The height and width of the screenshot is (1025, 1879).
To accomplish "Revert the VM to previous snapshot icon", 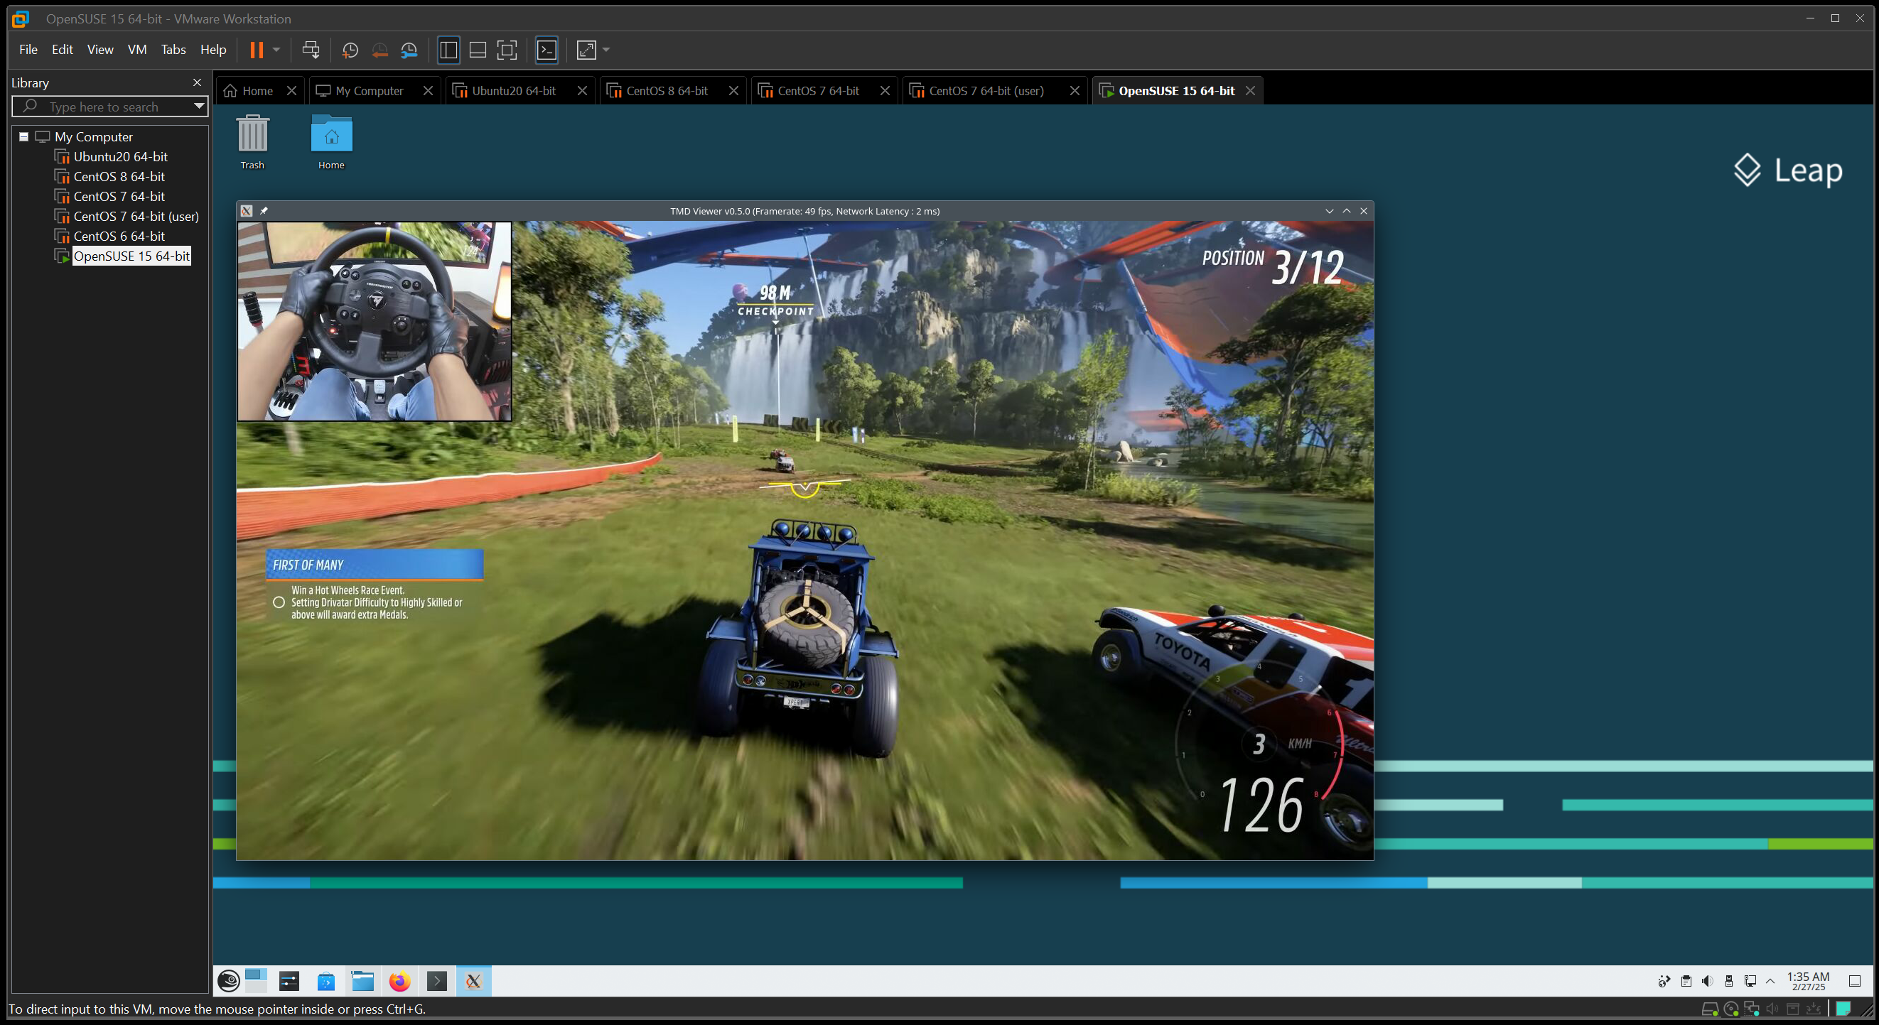I will [379, 50].
